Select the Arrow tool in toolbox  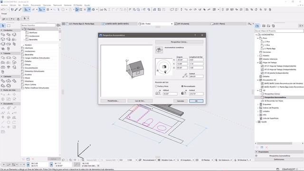[x=3, y=26]
